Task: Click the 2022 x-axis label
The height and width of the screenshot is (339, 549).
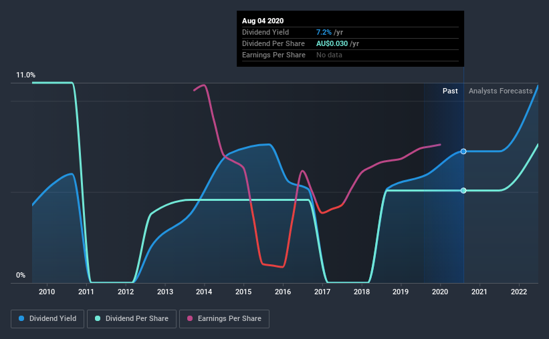Action: coord(519,292)
